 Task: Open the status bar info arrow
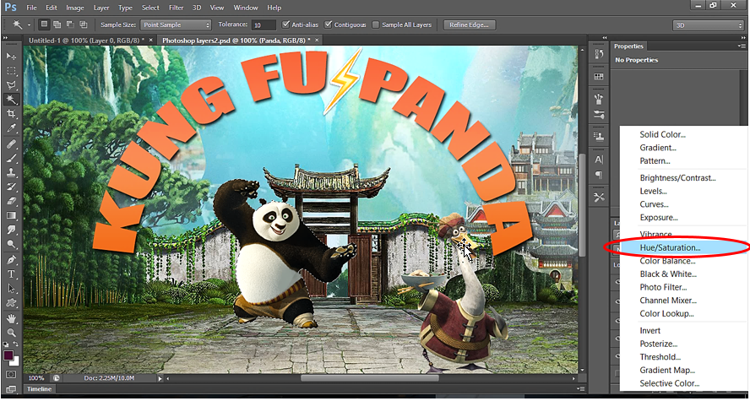pyautogui.click(x=160, y=378)
